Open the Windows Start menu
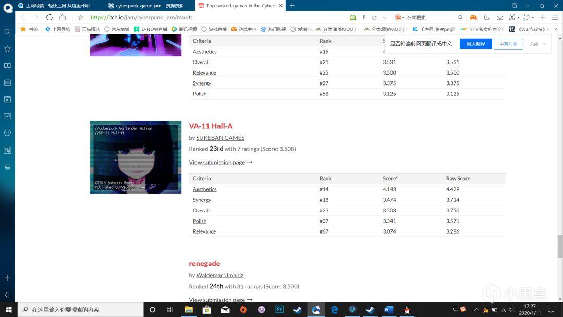The width and height of the screenshot is (563, 317). (x=9, y=310)
